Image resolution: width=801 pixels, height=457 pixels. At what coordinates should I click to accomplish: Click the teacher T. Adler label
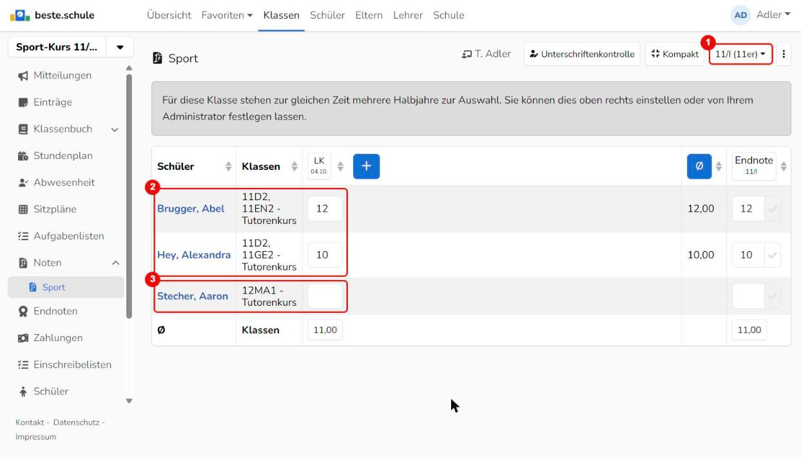[x=487, y=54]
